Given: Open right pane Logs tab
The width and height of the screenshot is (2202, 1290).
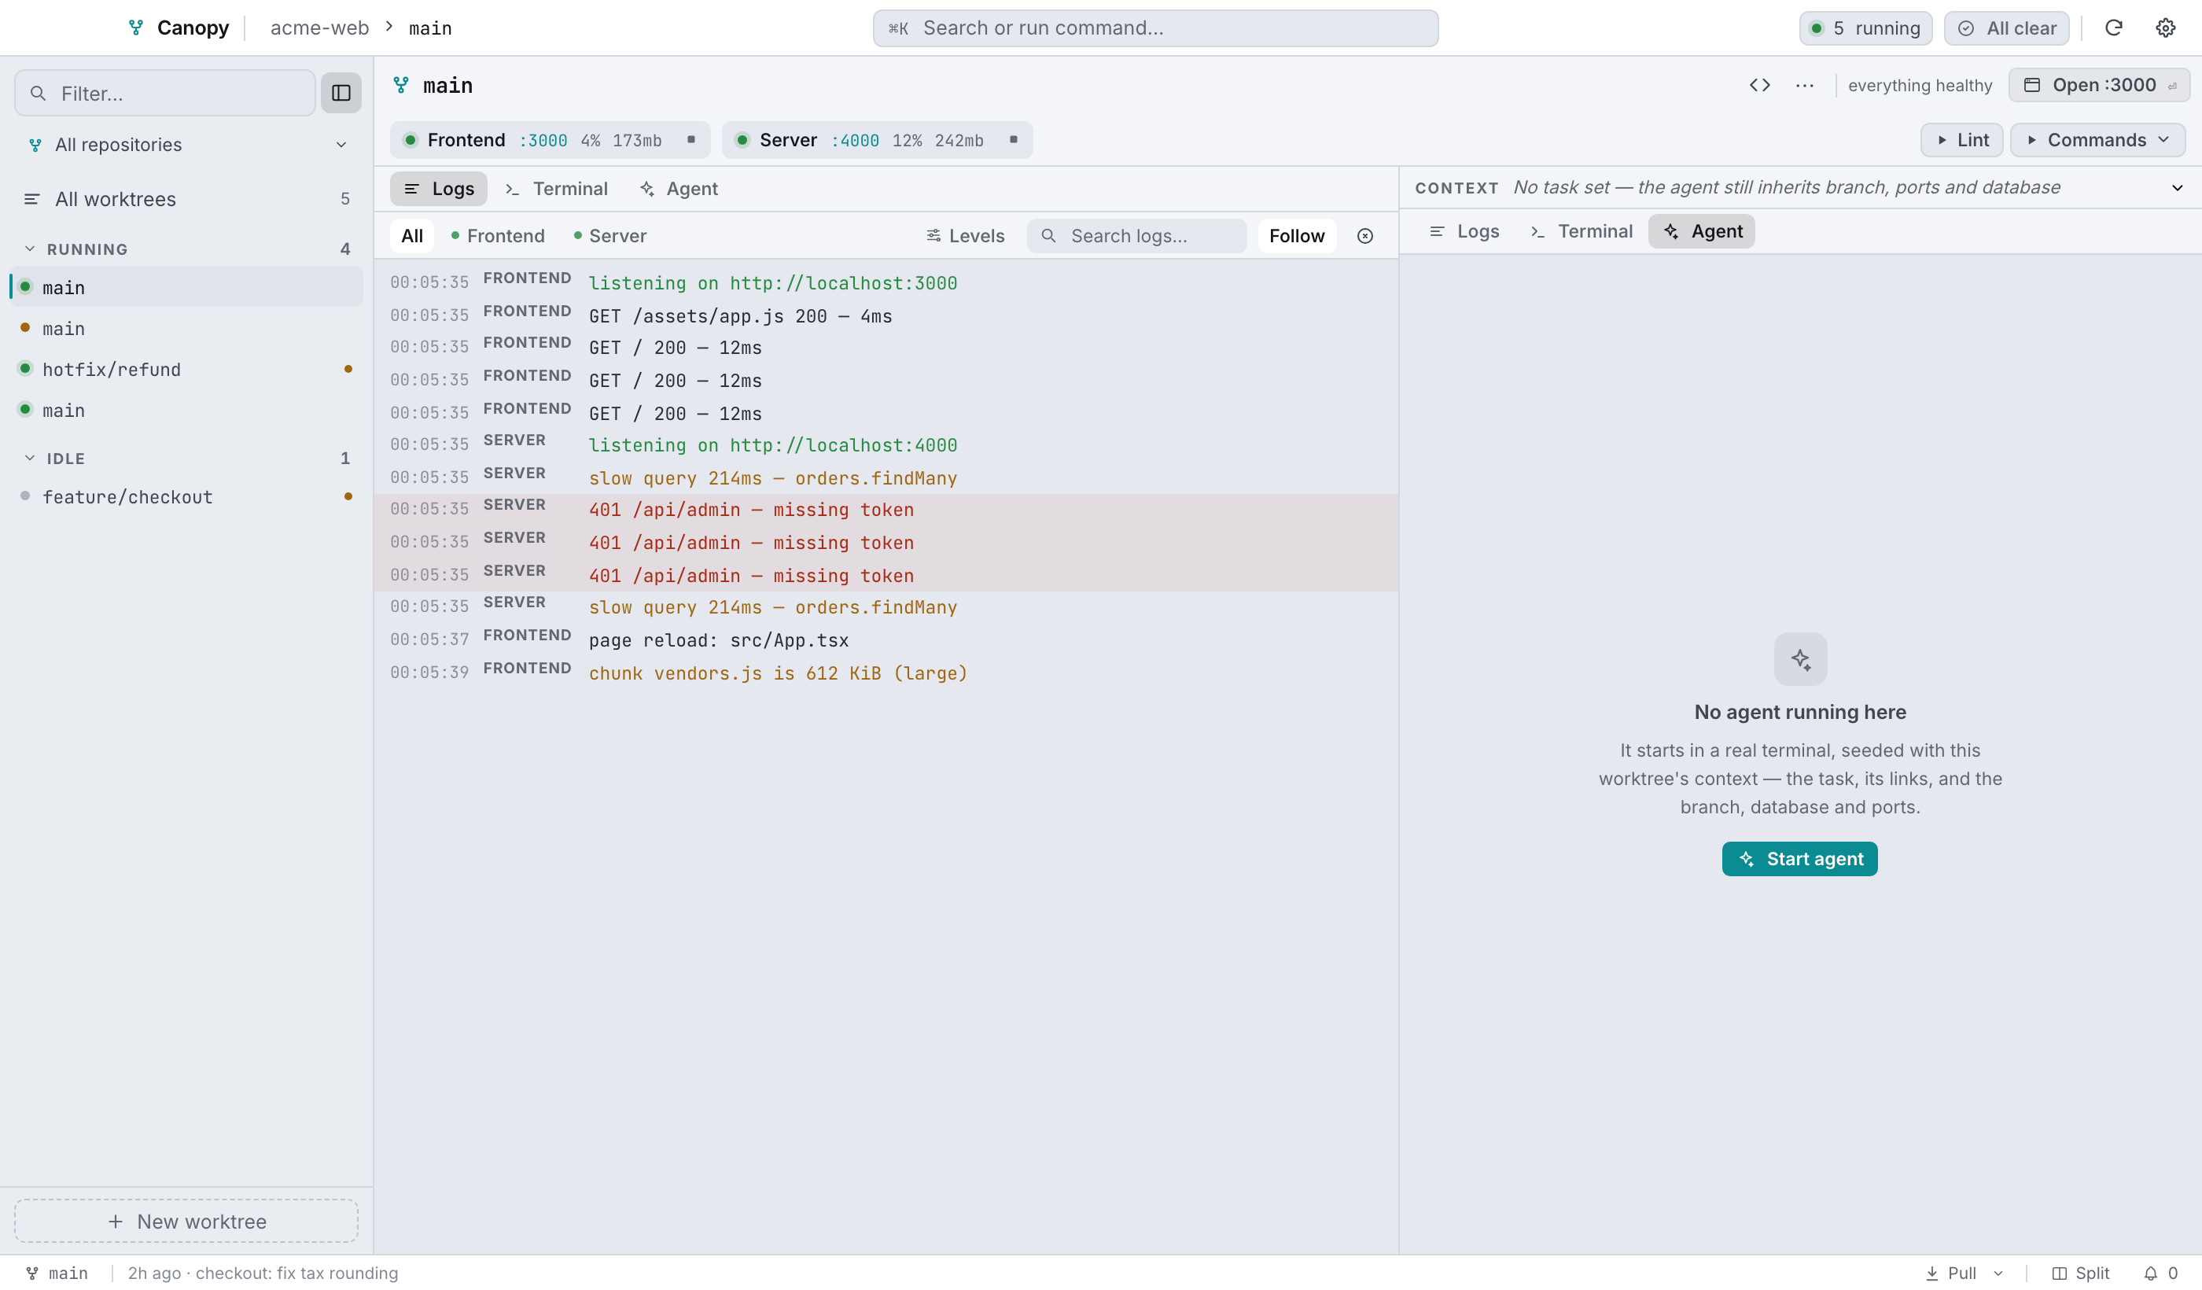Looking at the screenshot, I should [x=1464, y=231].
